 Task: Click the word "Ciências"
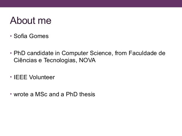25,60
